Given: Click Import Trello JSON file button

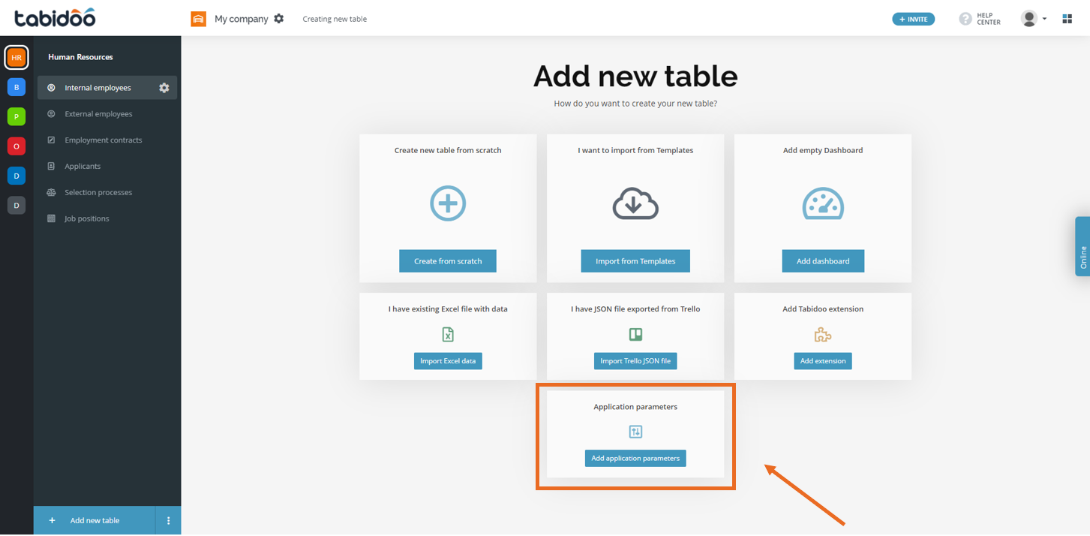Looking at the screenshot, I should 635,361.
